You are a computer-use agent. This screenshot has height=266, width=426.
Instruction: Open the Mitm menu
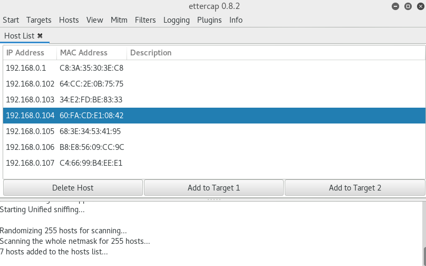pyautogui.click(x=119, y=20)
